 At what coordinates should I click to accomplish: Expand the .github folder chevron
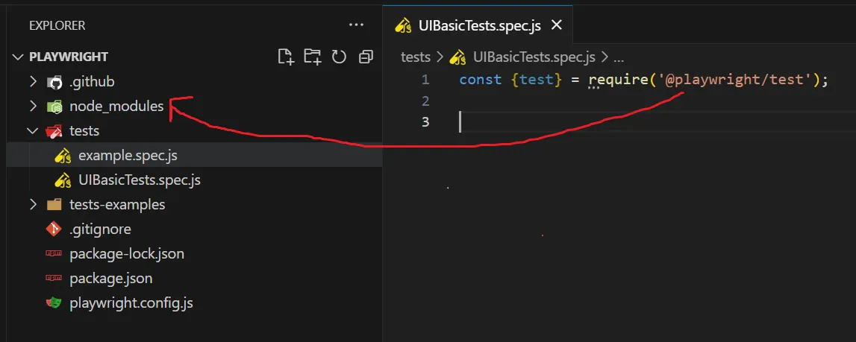(x=34, y=82)
